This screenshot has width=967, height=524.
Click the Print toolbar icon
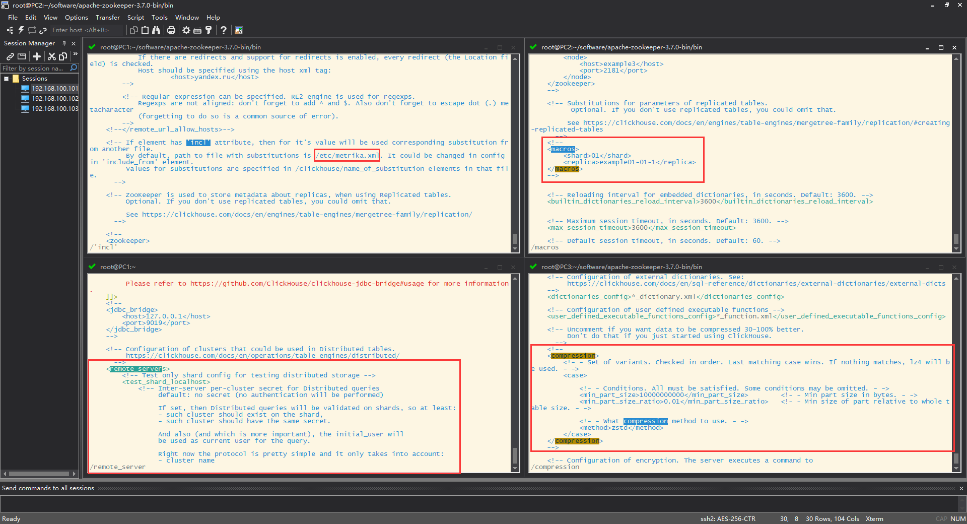tap(171, 30)
